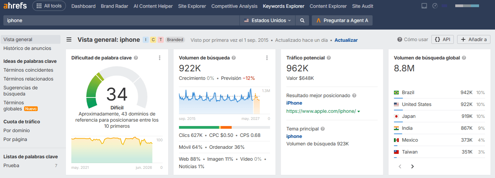This screenshot has width=495, height=178.
Task: Open Brand Radar
Action: (x=114, y=6)
